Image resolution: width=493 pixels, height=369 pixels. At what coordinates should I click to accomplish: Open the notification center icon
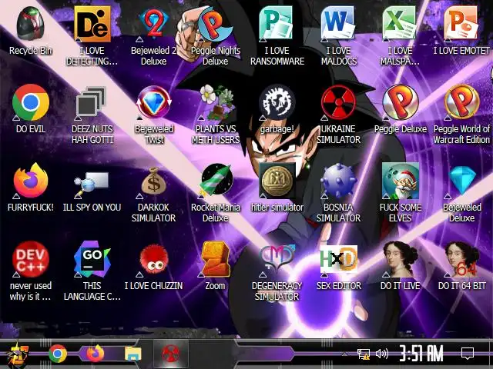tap(468, 354)
